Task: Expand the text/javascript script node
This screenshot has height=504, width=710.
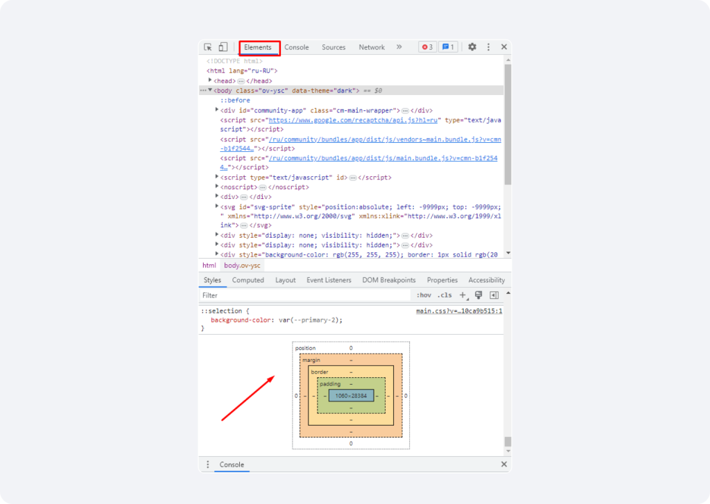Action: (217, 177)
